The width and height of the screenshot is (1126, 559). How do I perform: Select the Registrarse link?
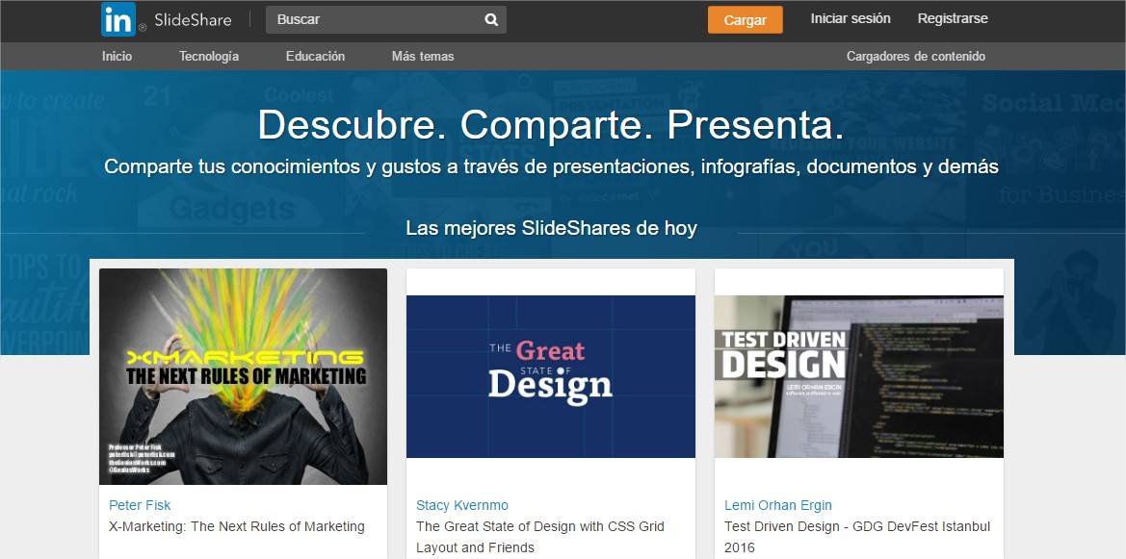click(953, 18)
